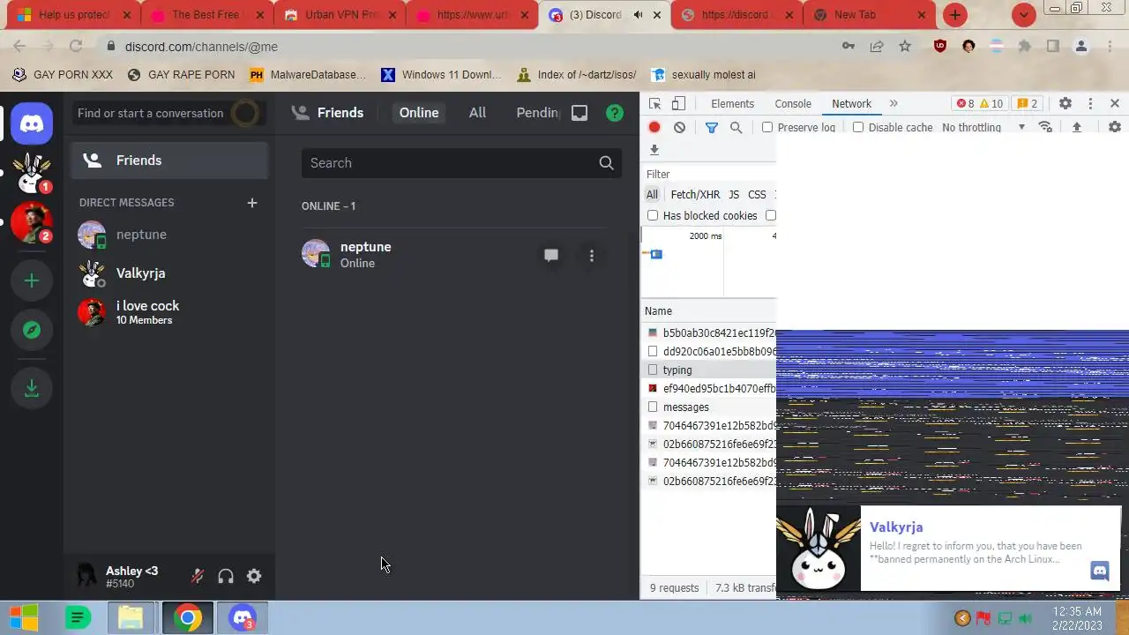This screenshot has height=635, width=1129.
Task: Toggle the Discord microphone mute
Action: (x=198, y=576)
